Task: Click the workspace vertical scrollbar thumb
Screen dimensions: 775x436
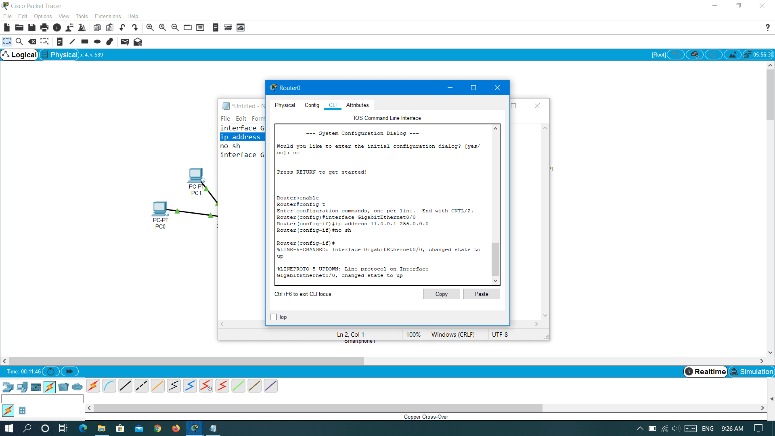Action: (770, 95)
